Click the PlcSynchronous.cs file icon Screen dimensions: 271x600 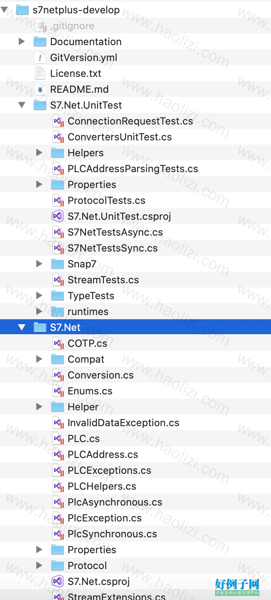(58, 534)
